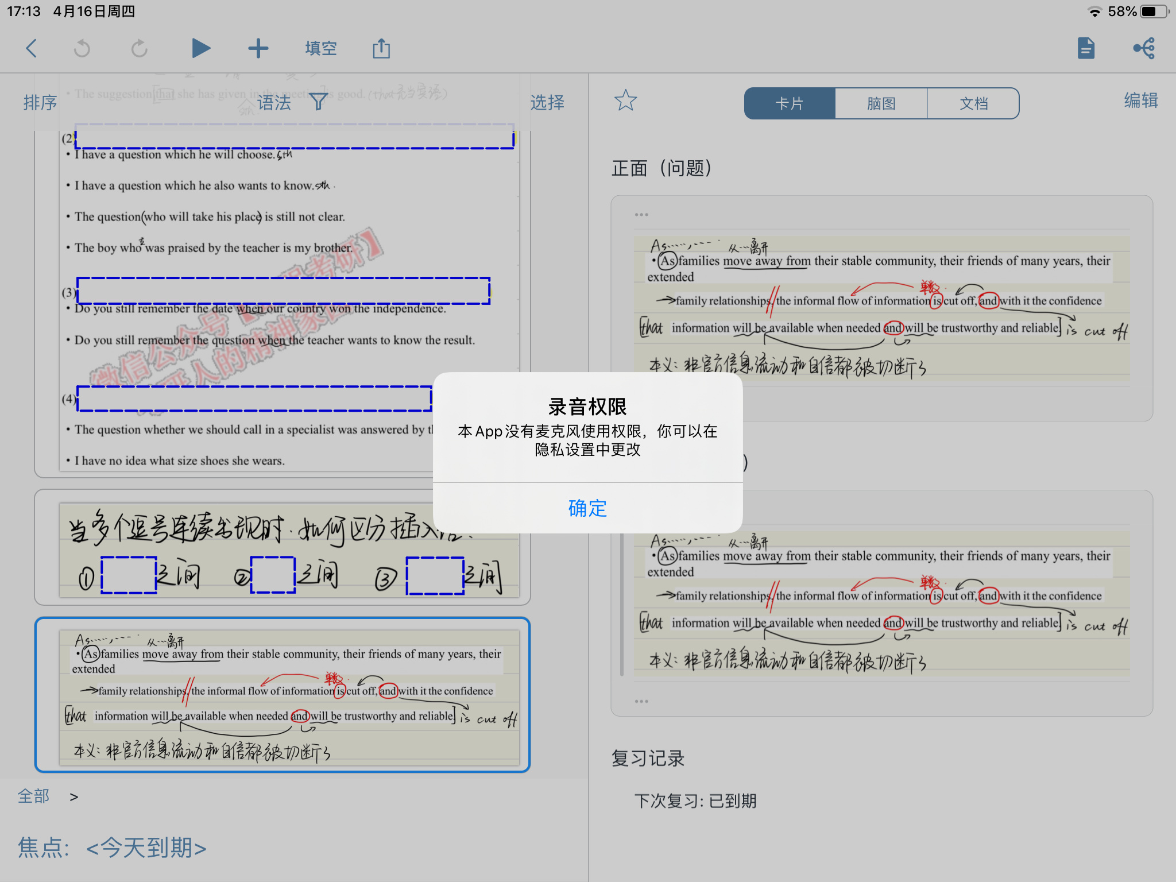This screenshot has height=882, width=1176.
Task: Select the handwritten 之间 fill-in card
Action: [x=283, y=547]
